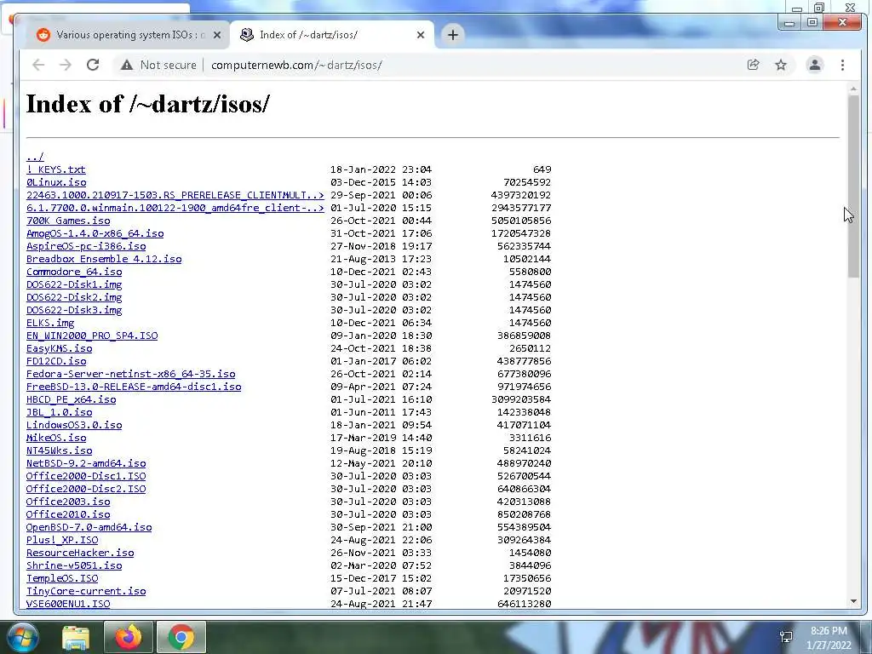Screen dimensions: 872x654
Task: Click FreeBSD-13.0-RELEASE-amd64-disc1.iso link
Action: point(134,387)
